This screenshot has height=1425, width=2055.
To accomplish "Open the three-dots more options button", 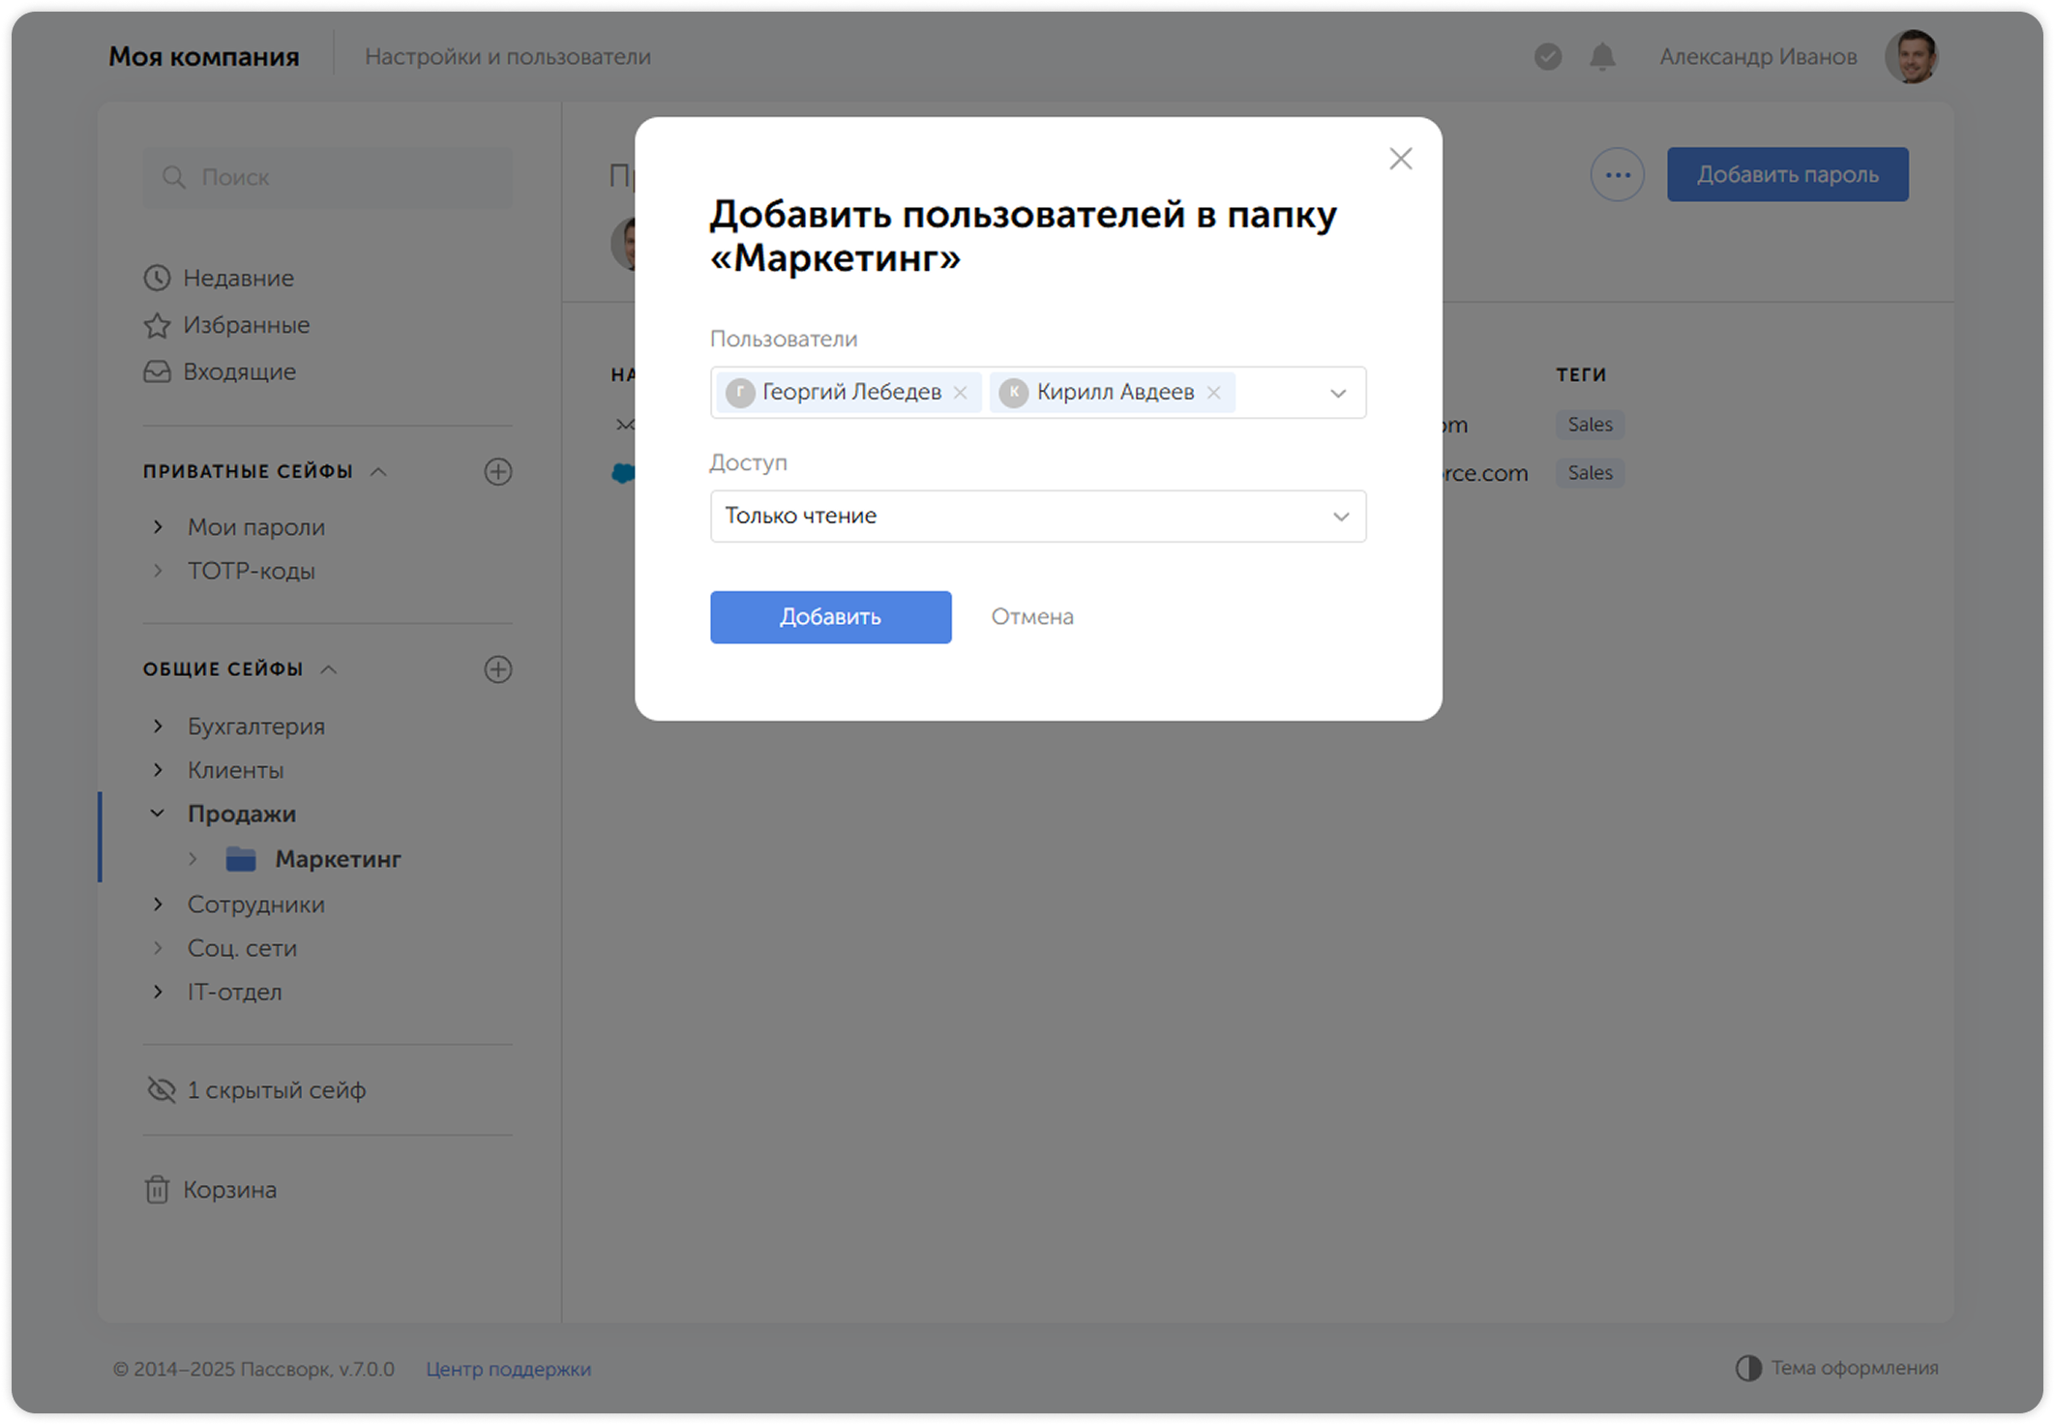I will 1617,175.
